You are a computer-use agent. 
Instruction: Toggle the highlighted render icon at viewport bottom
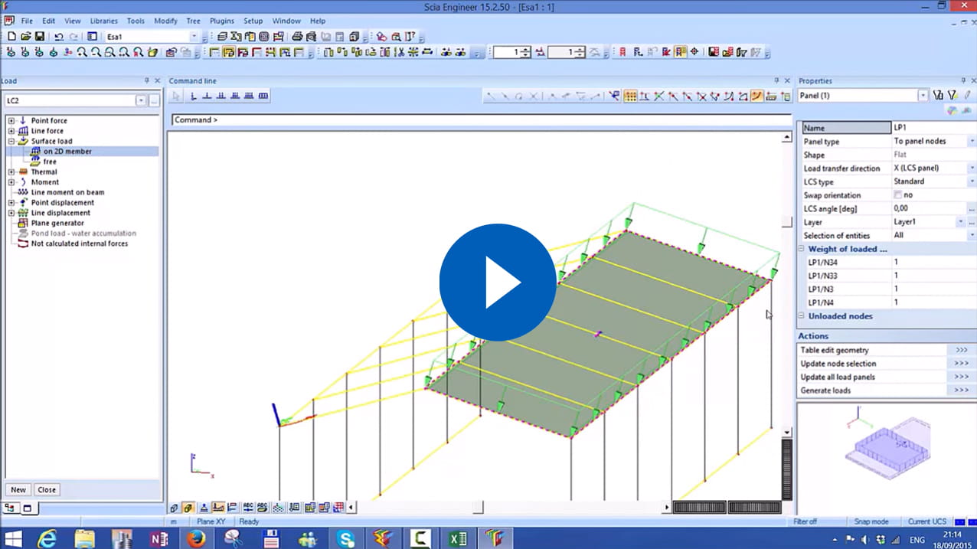coord(188,507)
